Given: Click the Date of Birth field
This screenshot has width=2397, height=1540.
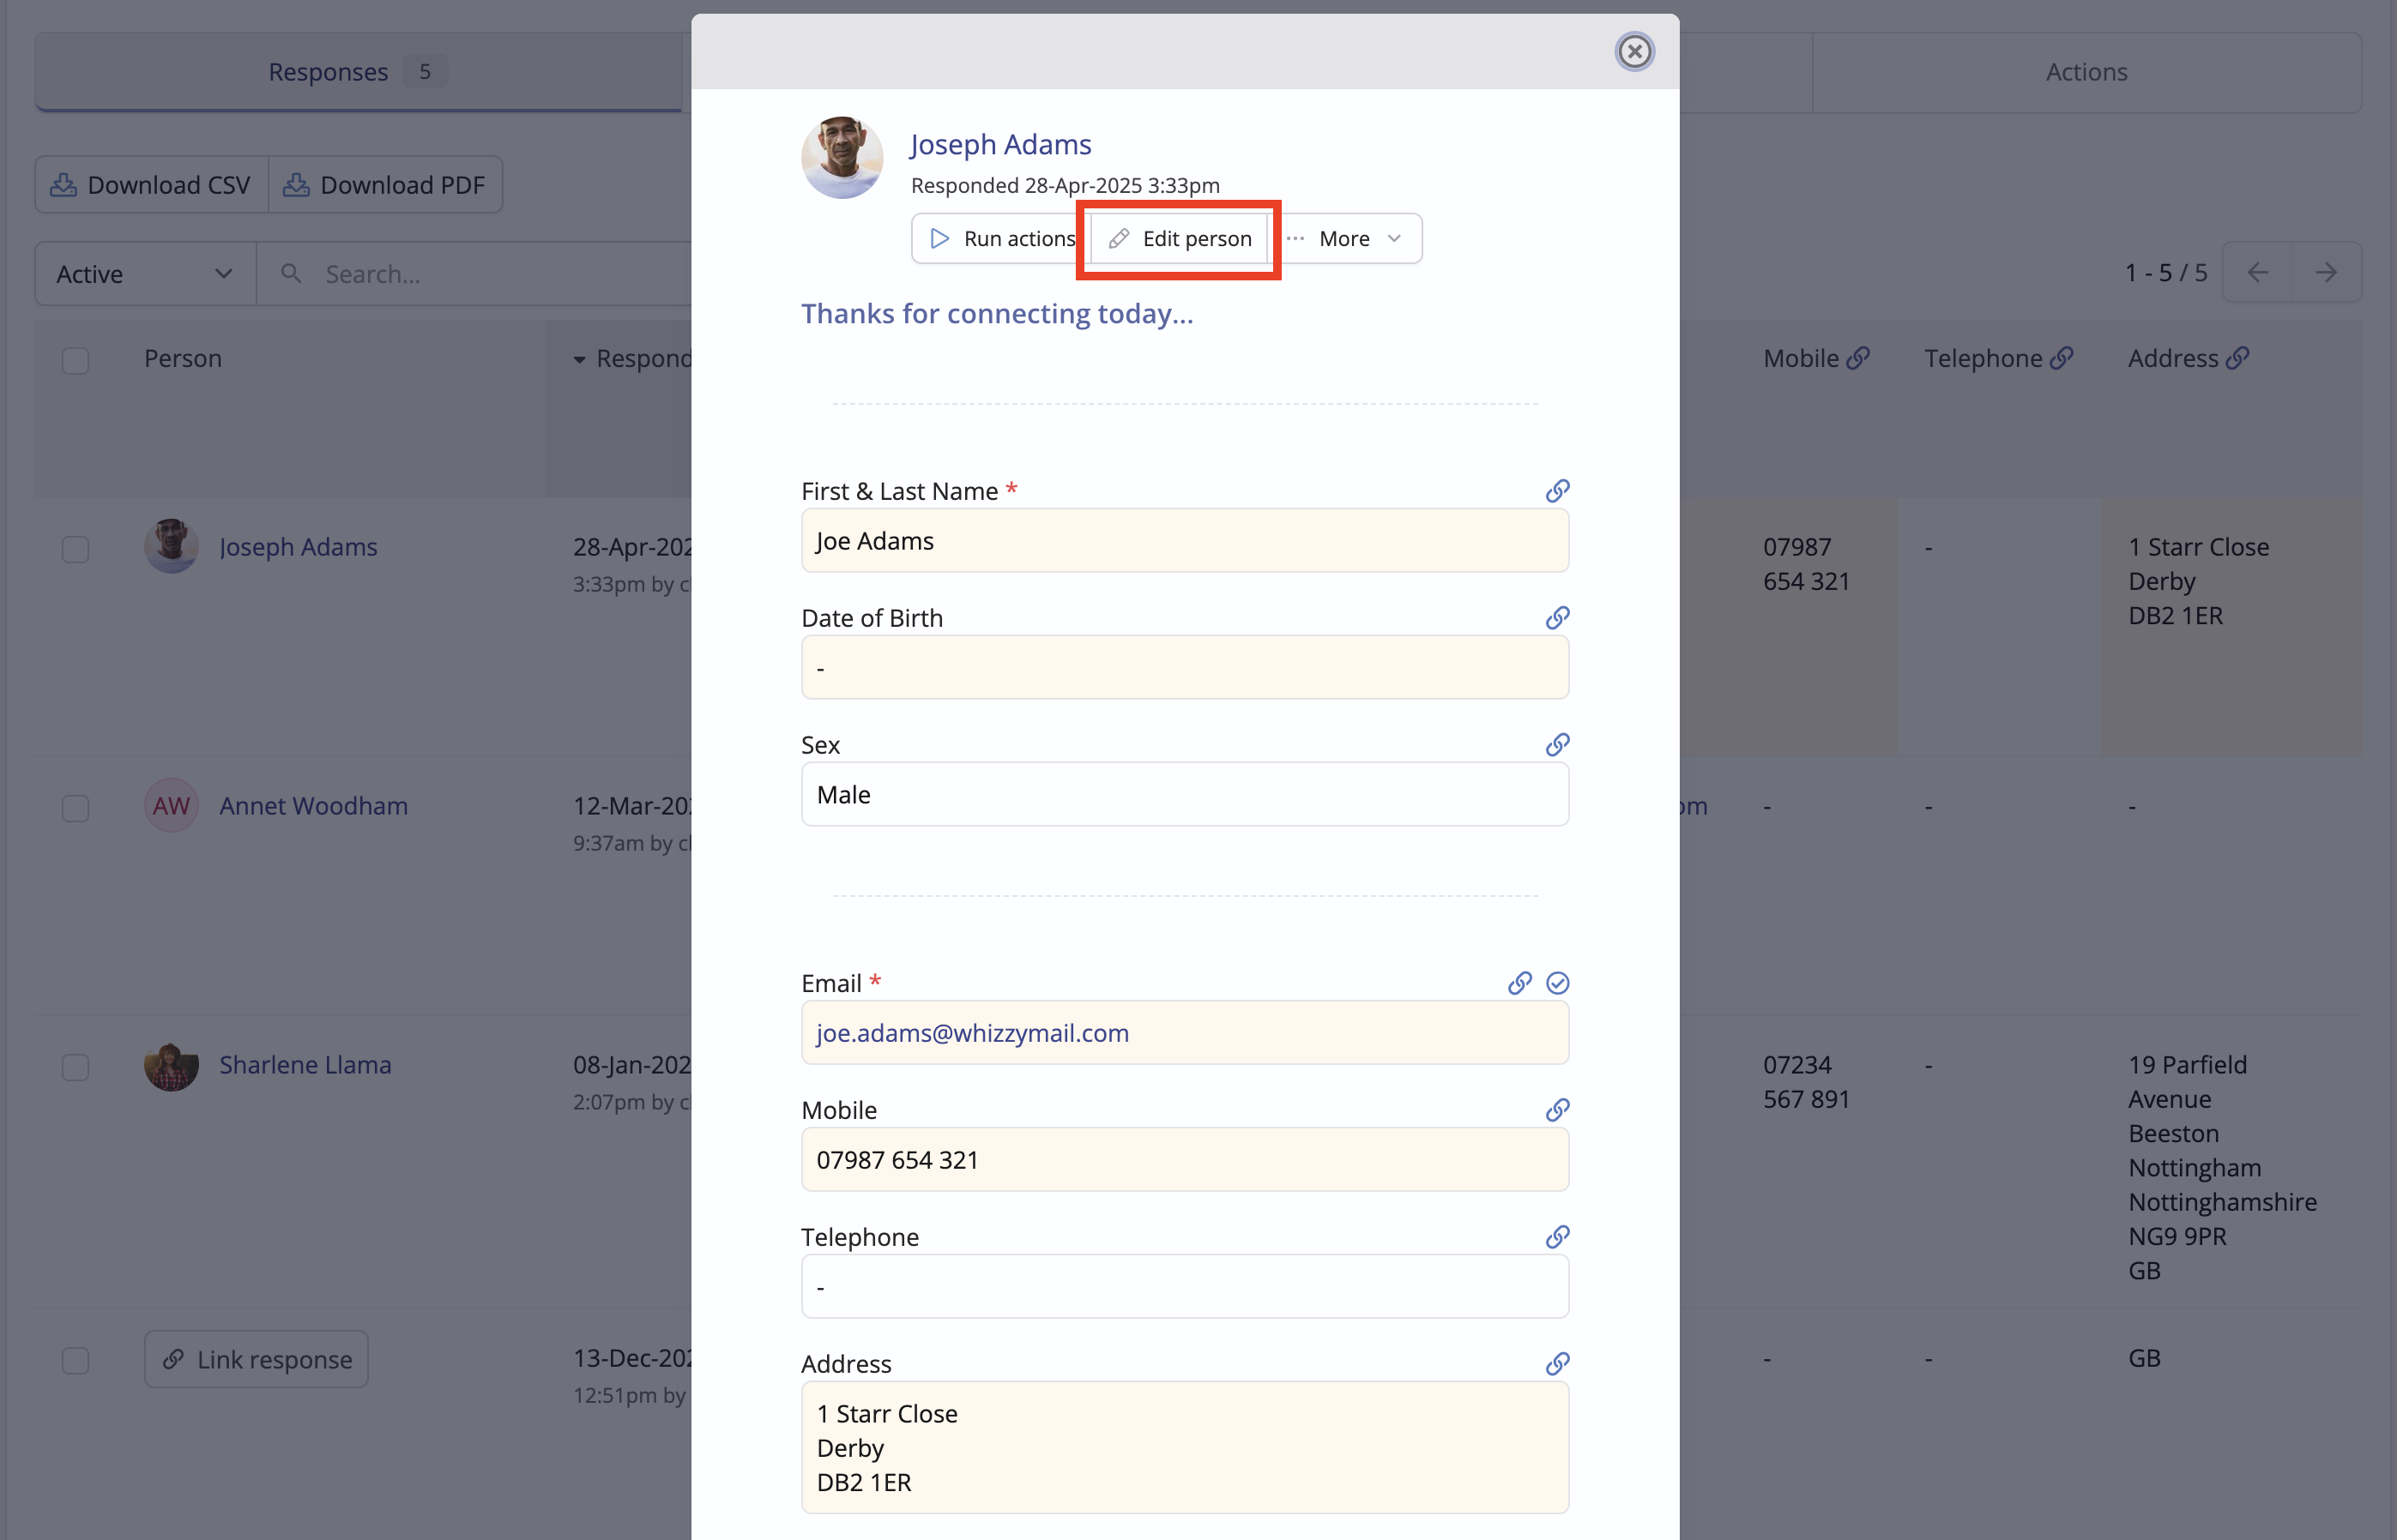Looking at the screenshot, I should tap(1185, 667).
